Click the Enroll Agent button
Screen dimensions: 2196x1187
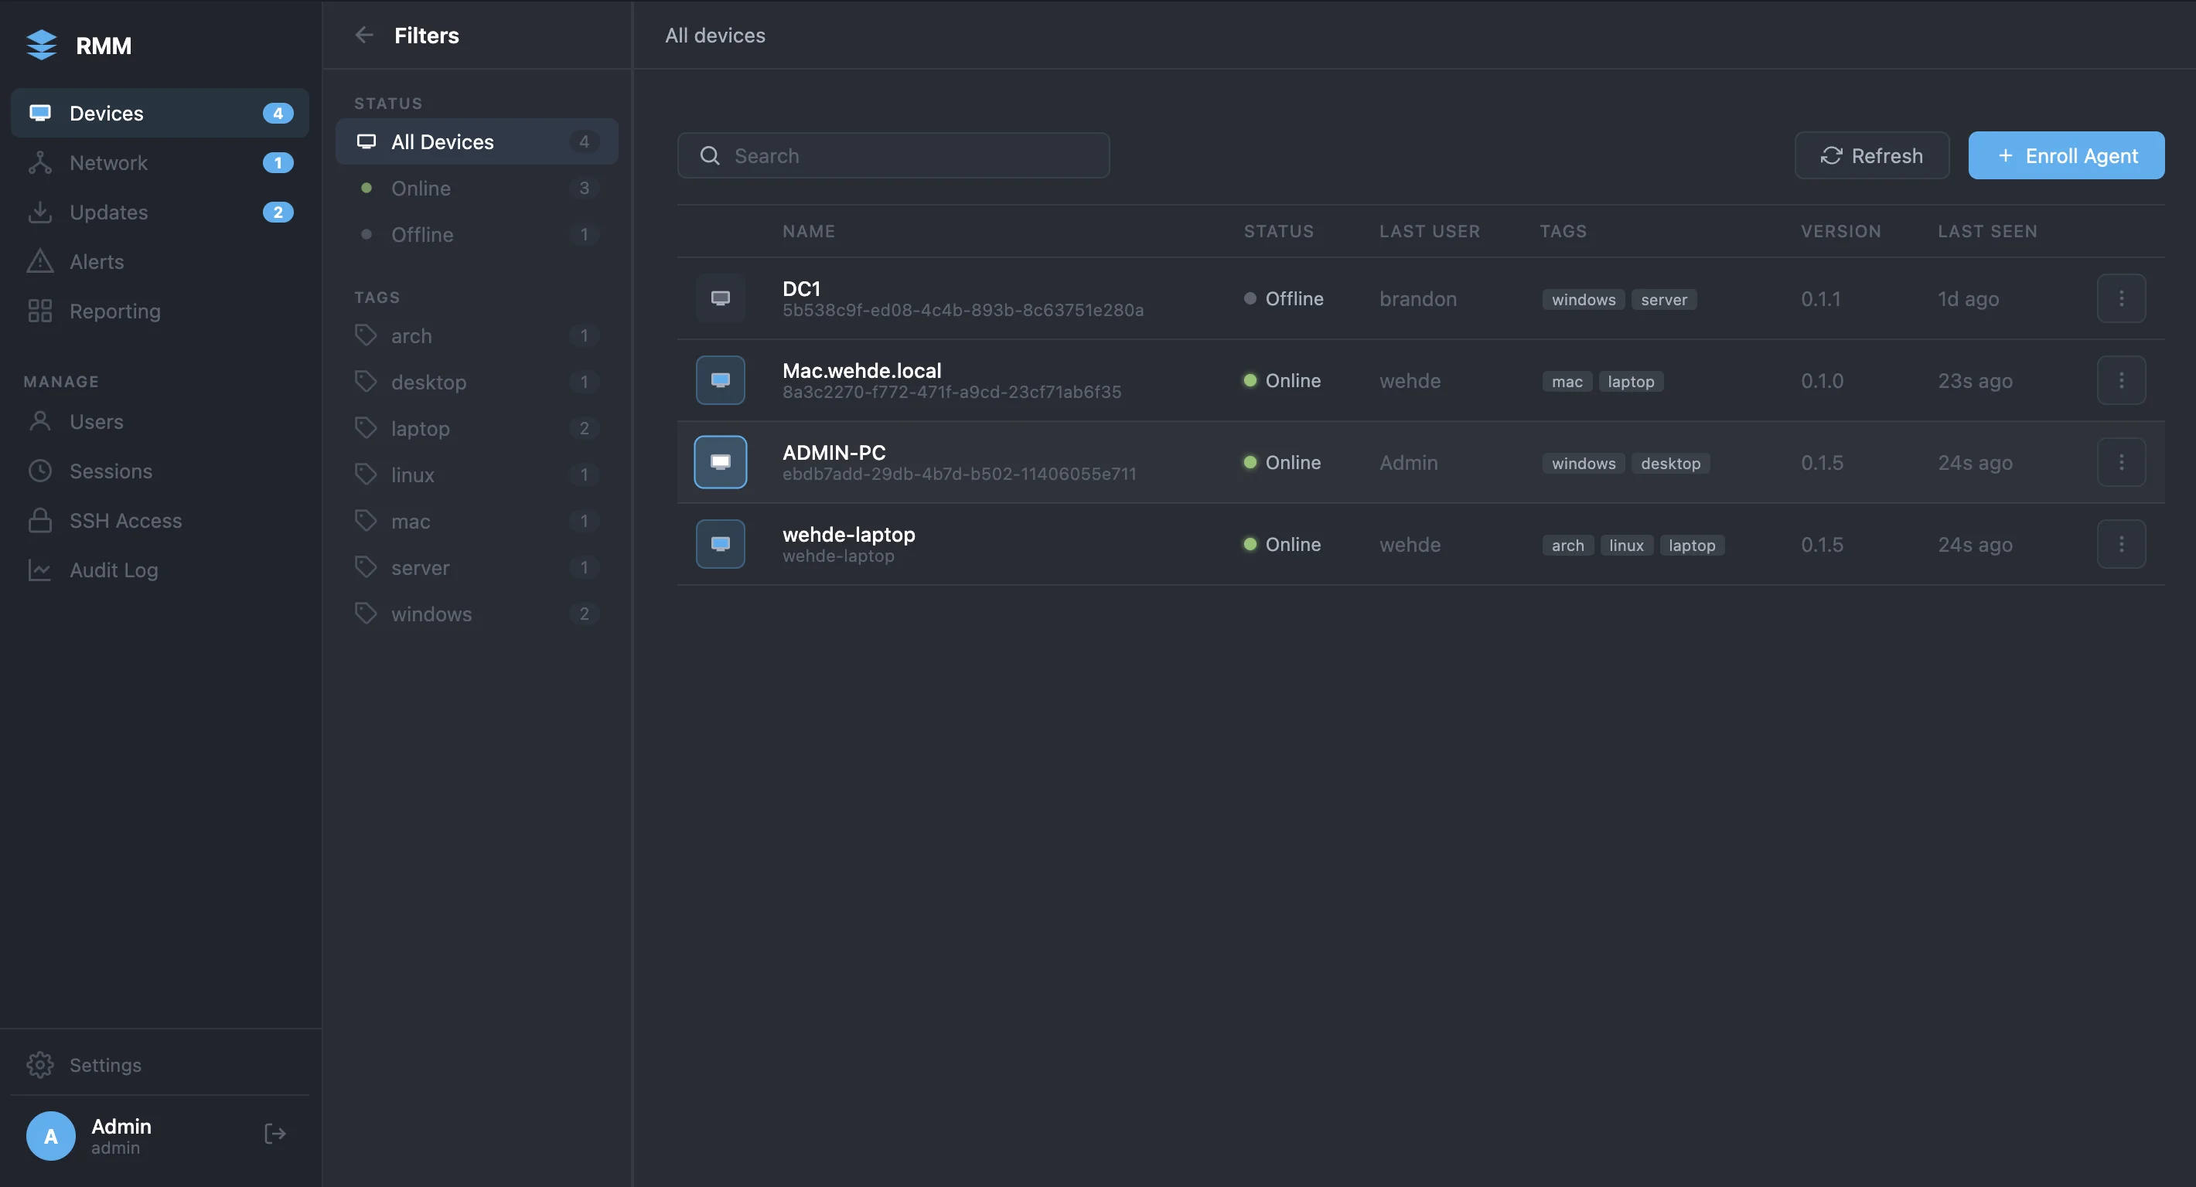click(2066, 155)
